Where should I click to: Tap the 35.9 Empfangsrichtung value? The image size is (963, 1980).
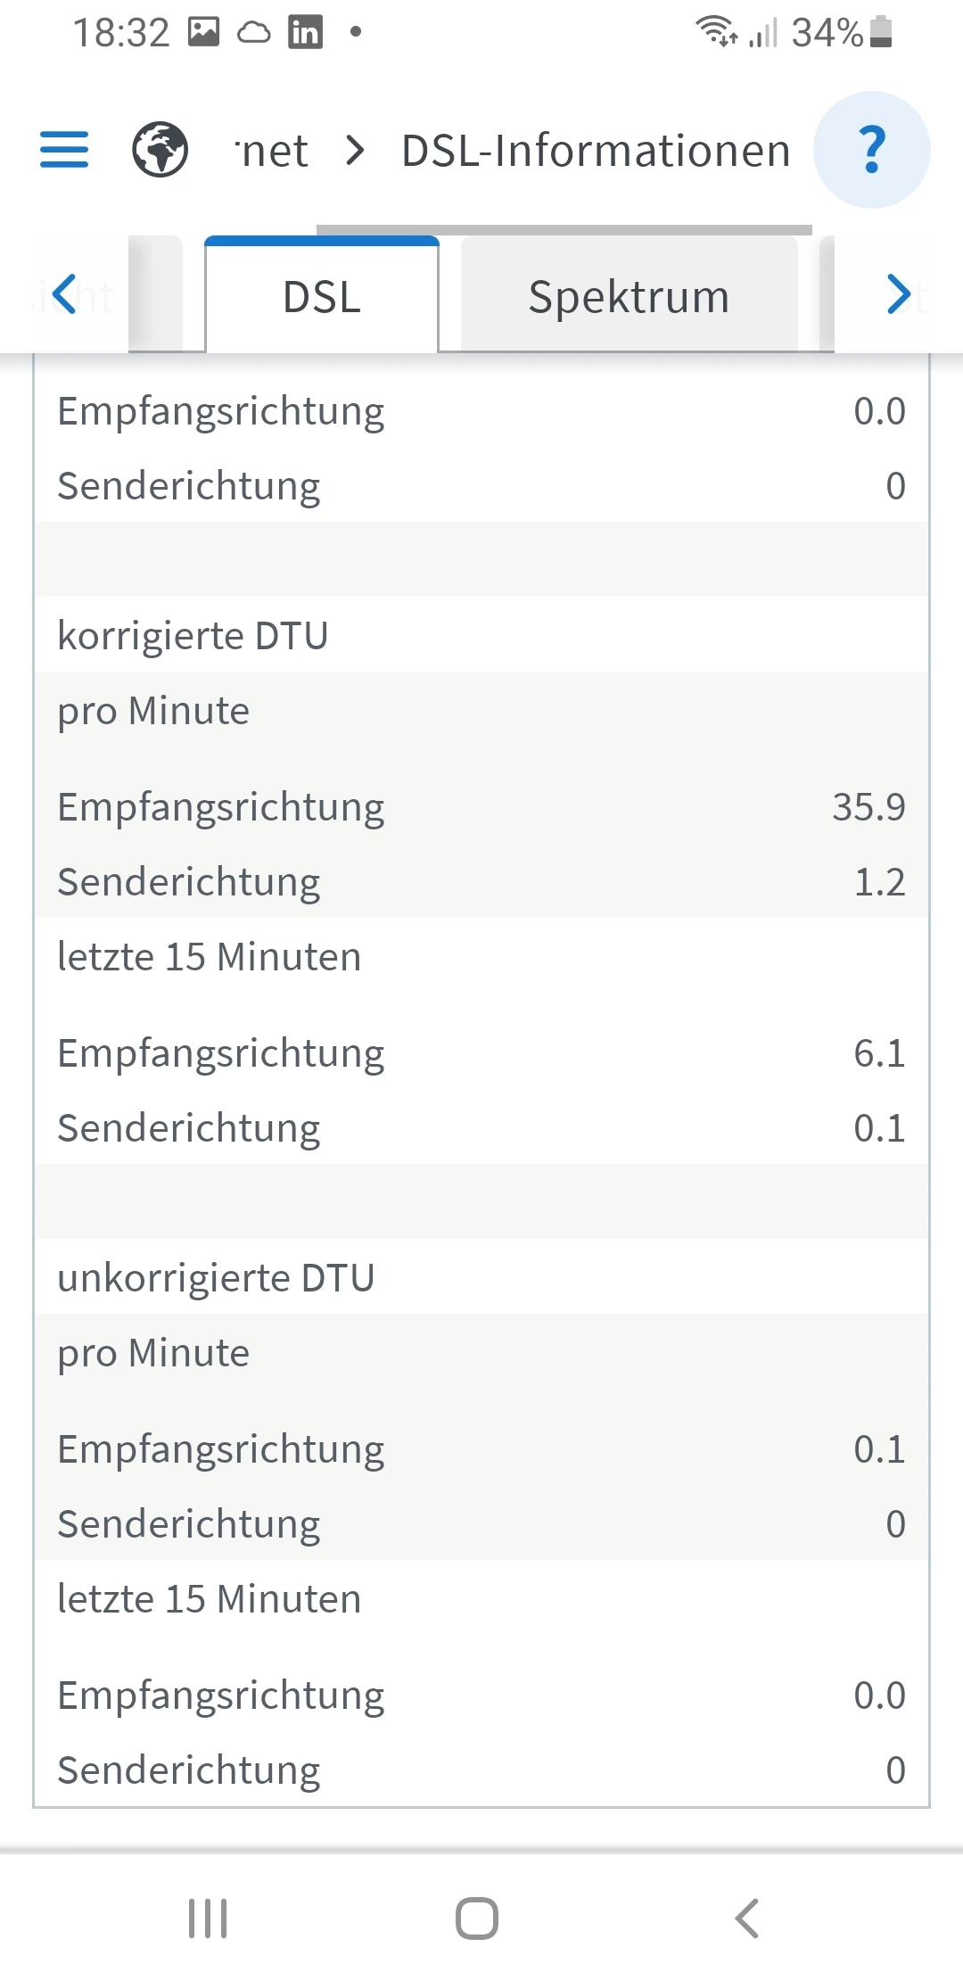pos(868,807)
